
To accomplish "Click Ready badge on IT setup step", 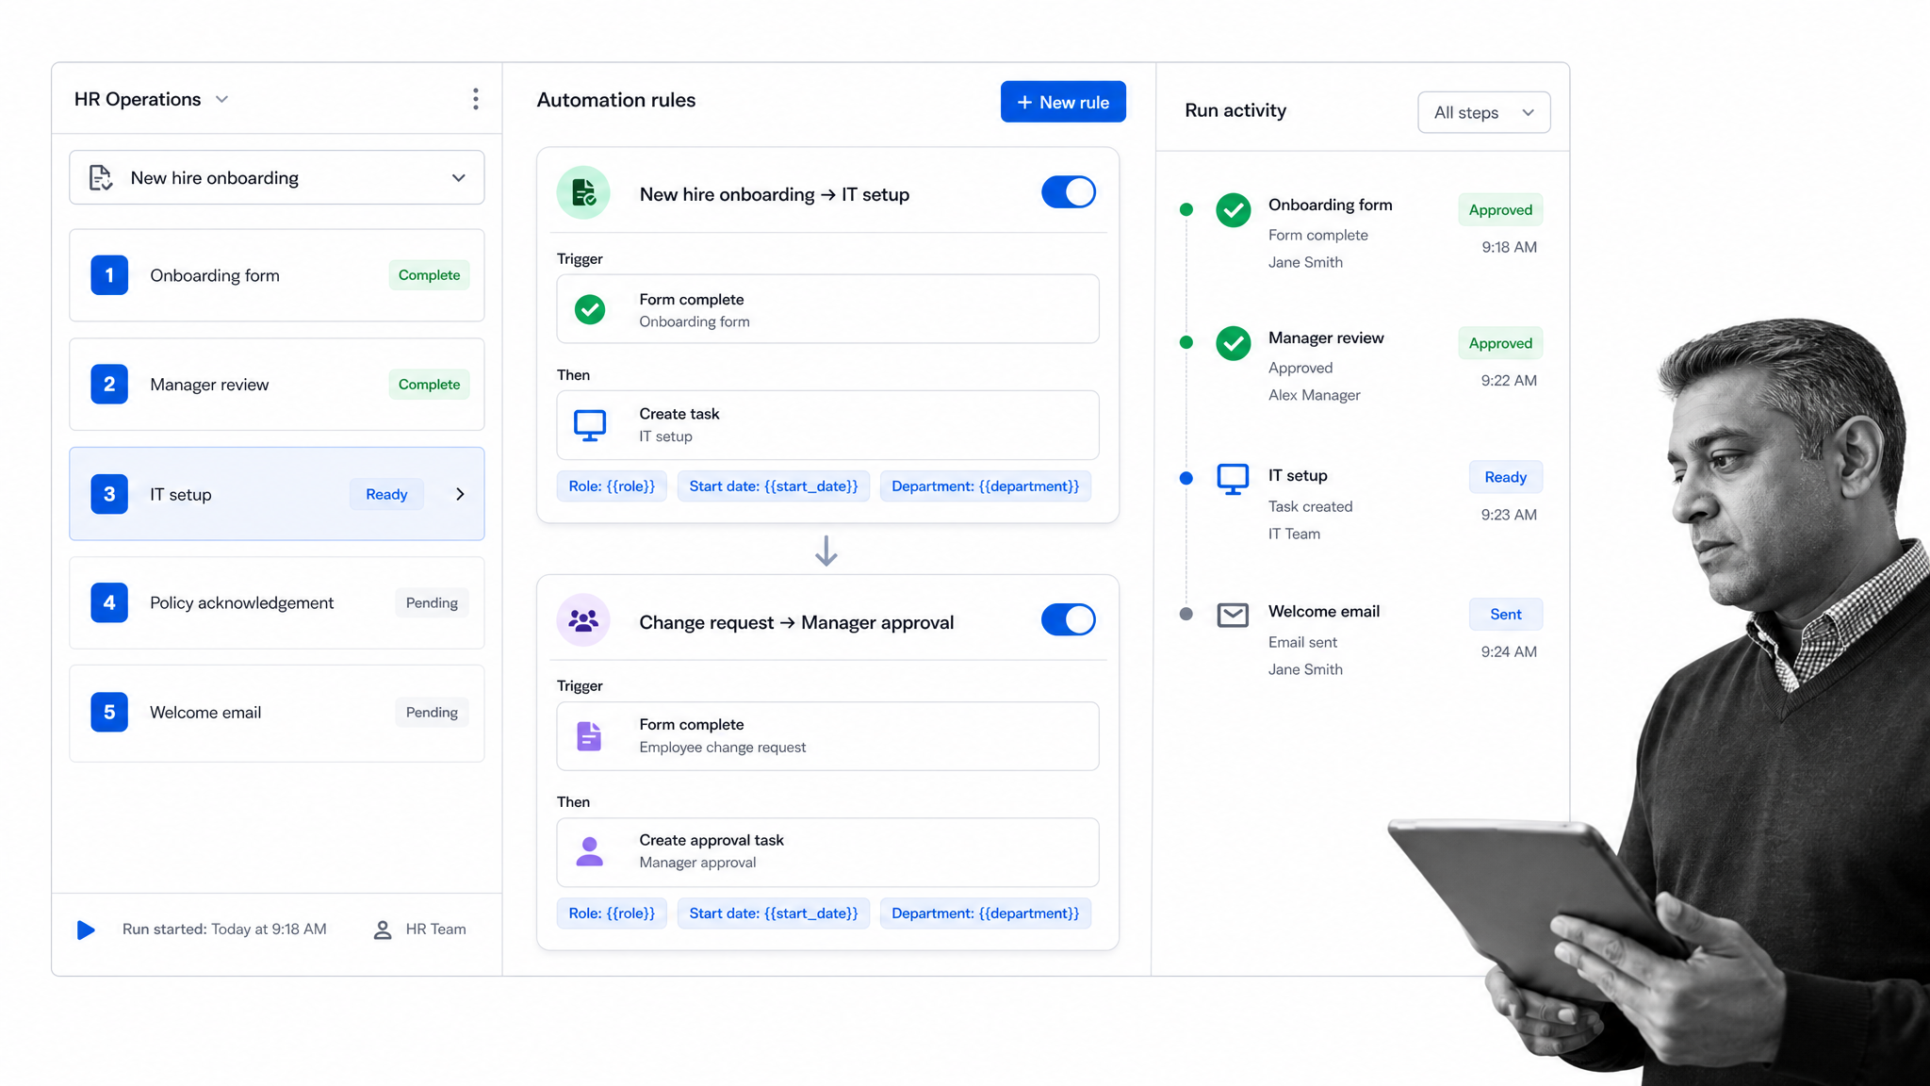I will [x=386, y=494].
